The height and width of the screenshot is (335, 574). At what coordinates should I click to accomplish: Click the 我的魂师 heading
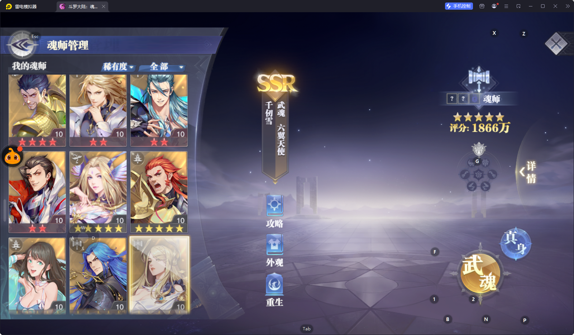(x=29, y=66)
